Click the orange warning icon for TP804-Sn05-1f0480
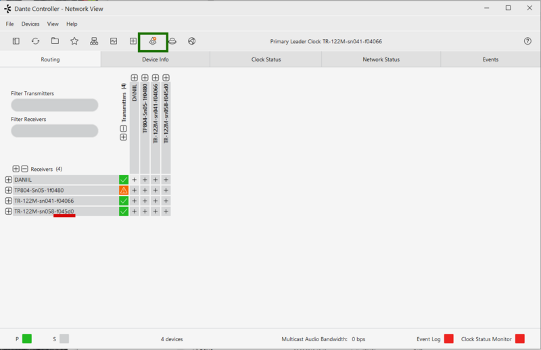The width and height of the screenshot is (541, 350). tap(124, 191)
